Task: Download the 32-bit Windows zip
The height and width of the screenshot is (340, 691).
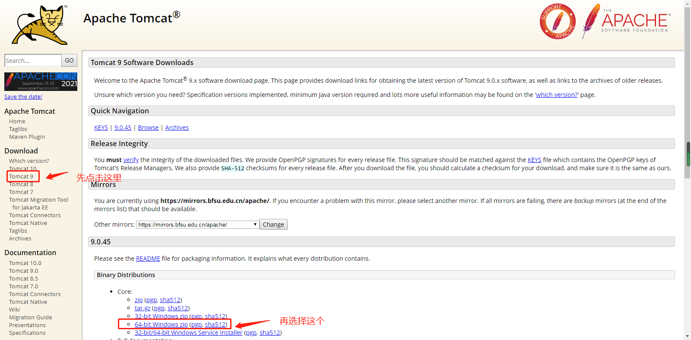Action: pos(161,316)
